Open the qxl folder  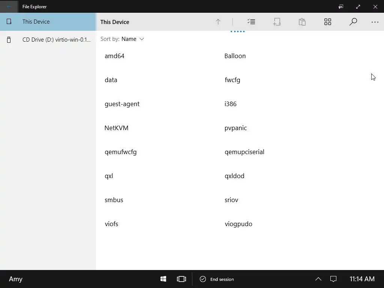tap(109, 176)
